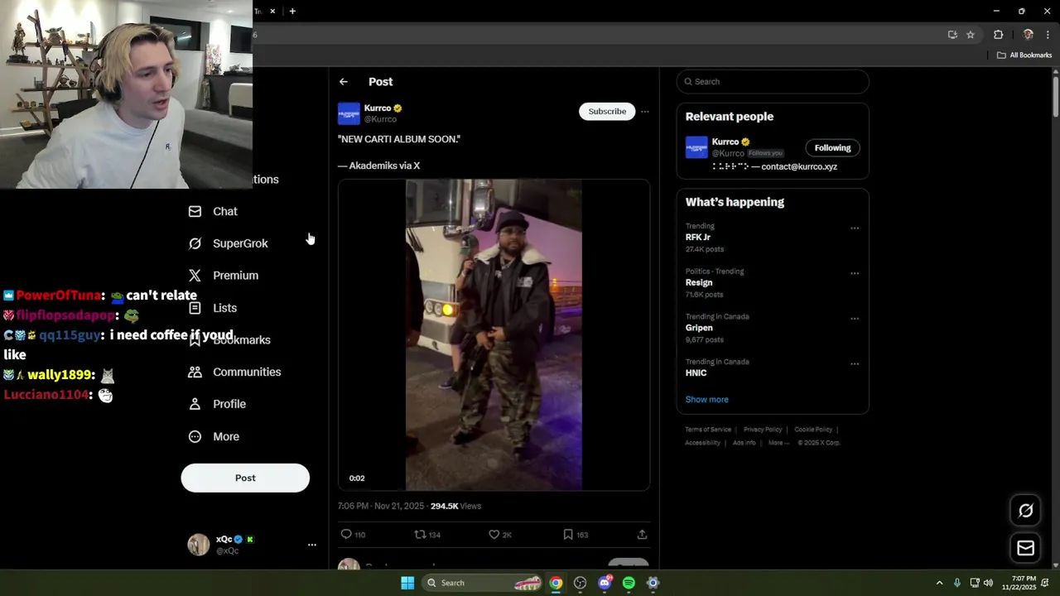
Task: Select Premium in the sidebar menu
Action: pyautogui.click(x=235, y=276)
